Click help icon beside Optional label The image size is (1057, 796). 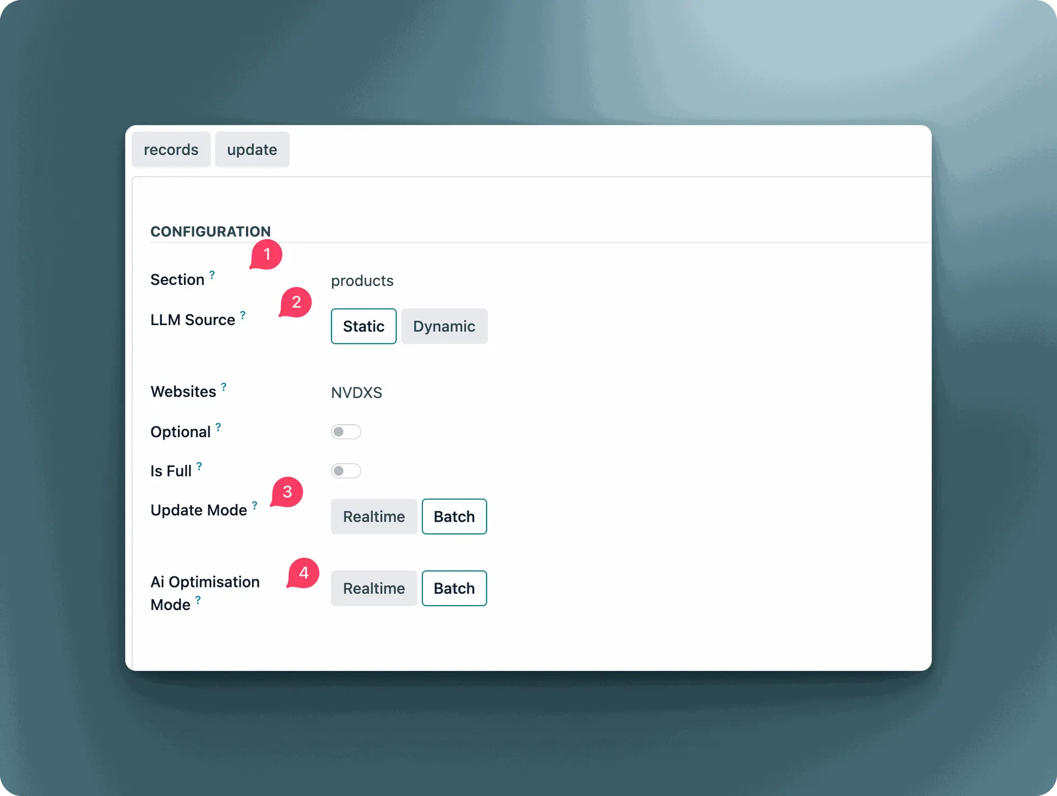click(x=219, y=427)
